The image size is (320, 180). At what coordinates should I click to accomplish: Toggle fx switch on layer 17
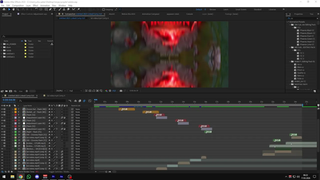pyautogui.click(x=57, y=137)
